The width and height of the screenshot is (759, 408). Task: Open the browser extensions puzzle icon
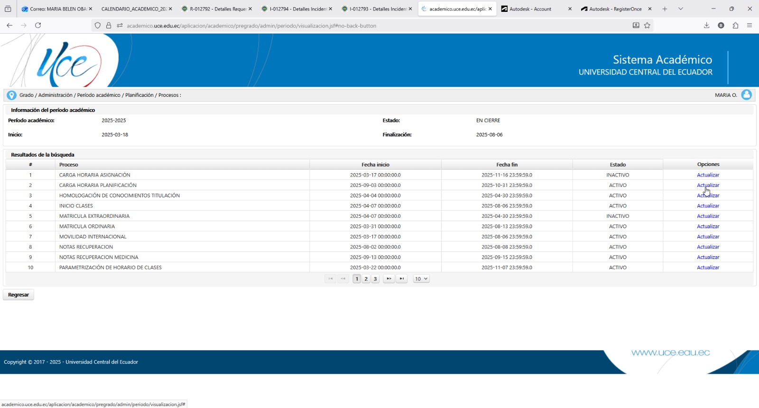coord(735,25)
